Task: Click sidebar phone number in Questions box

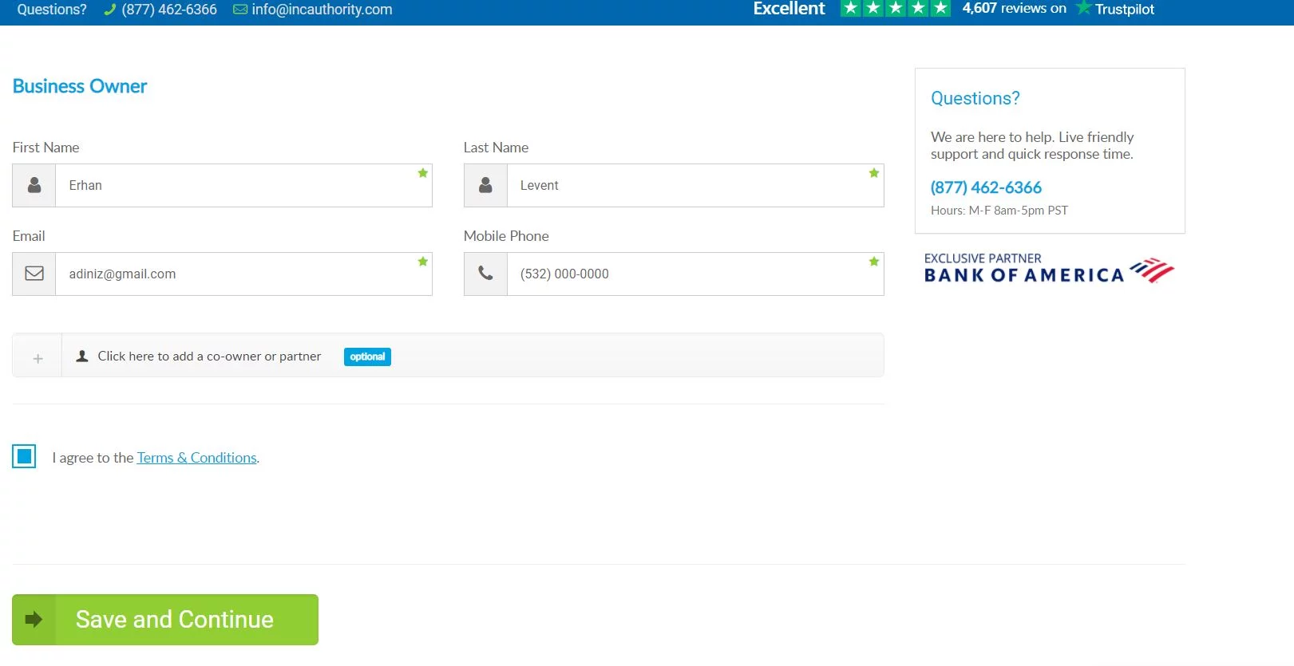Action: click(x=986, y=187)
